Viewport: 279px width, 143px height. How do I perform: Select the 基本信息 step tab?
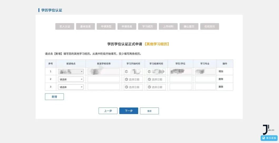click(85, 27)
